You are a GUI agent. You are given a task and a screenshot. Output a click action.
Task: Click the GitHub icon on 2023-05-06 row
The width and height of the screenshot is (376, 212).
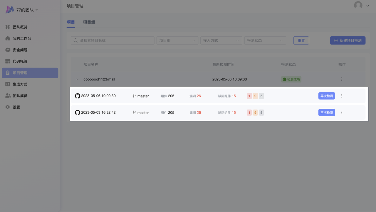pos(78,96)
